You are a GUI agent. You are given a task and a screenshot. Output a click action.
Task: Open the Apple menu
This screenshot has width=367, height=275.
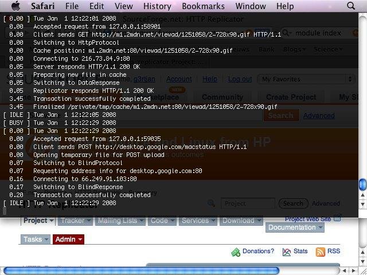16,6
